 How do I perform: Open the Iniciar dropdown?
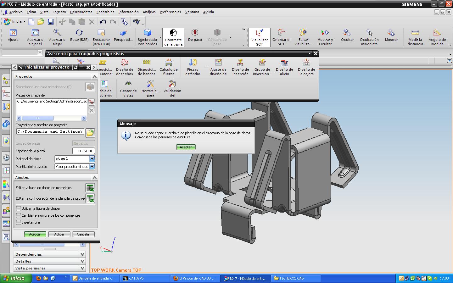click(x=14, y=21)
